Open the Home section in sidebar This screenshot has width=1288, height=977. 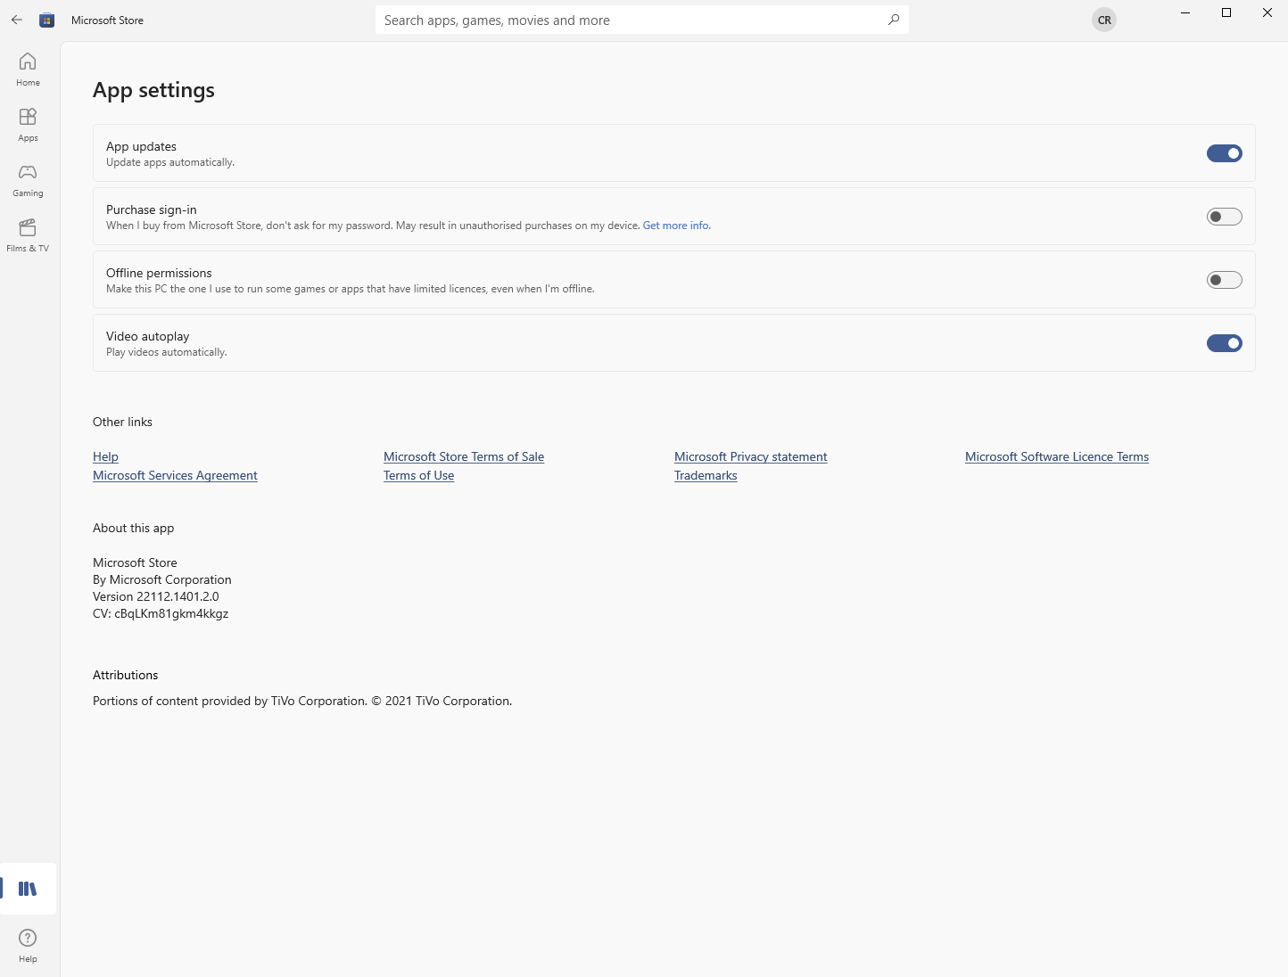pos(28,70)
